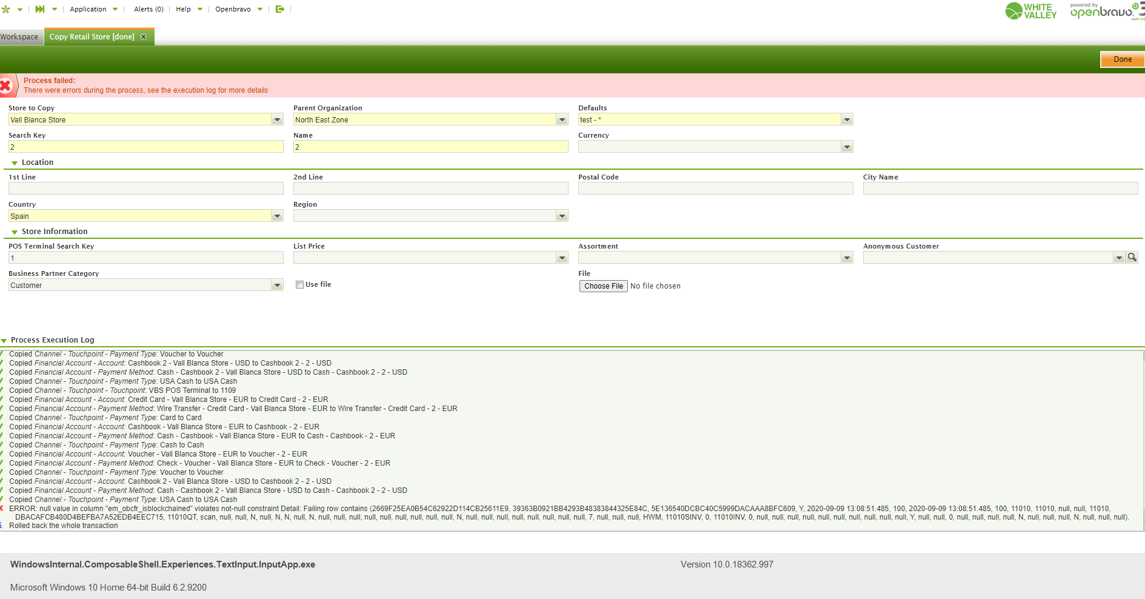Click the Choose File button
The image size is (1145, 599).
603,286
